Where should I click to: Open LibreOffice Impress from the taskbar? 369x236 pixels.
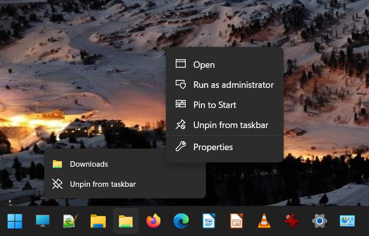(236, 221)
